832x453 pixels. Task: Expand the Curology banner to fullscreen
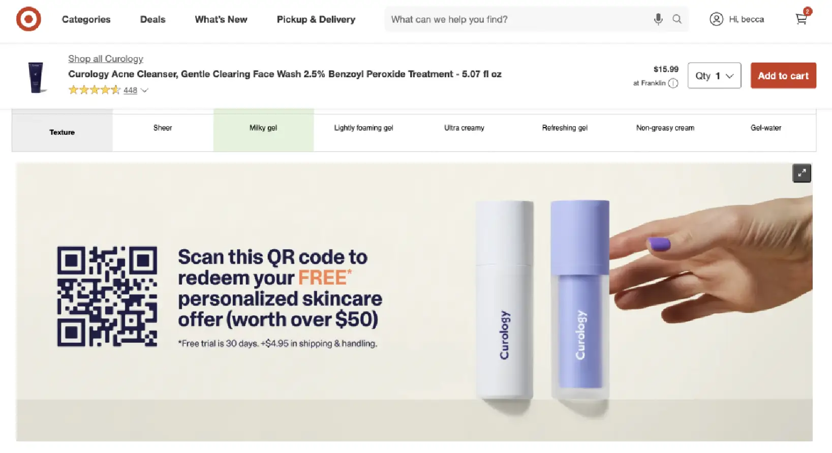pyautogui.click(x=802, y=173)
